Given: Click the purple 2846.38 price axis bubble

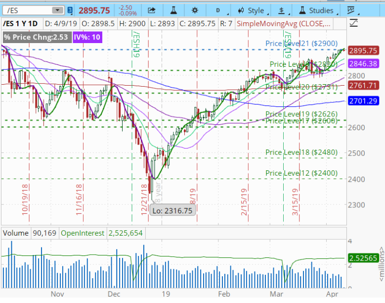Looking at the screenshot, I should tap(363, 64).
